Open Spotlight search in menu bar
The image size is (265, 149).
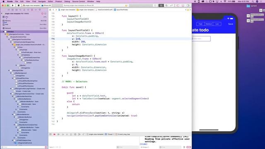[x=253, y=1]
